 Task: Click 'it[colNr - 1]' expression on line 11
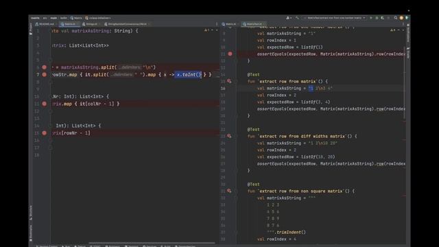[x=97, y=104]
